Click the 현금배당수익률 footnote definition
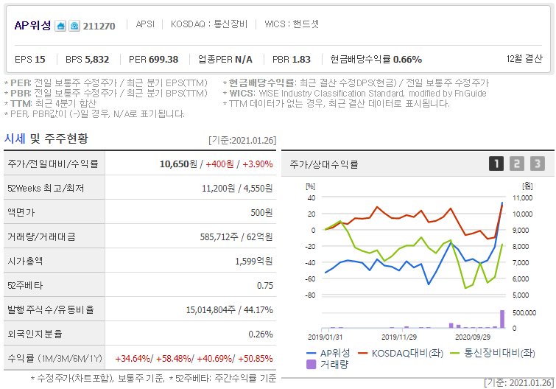Viewport: 556px width, 389px height. coord(356,83)
